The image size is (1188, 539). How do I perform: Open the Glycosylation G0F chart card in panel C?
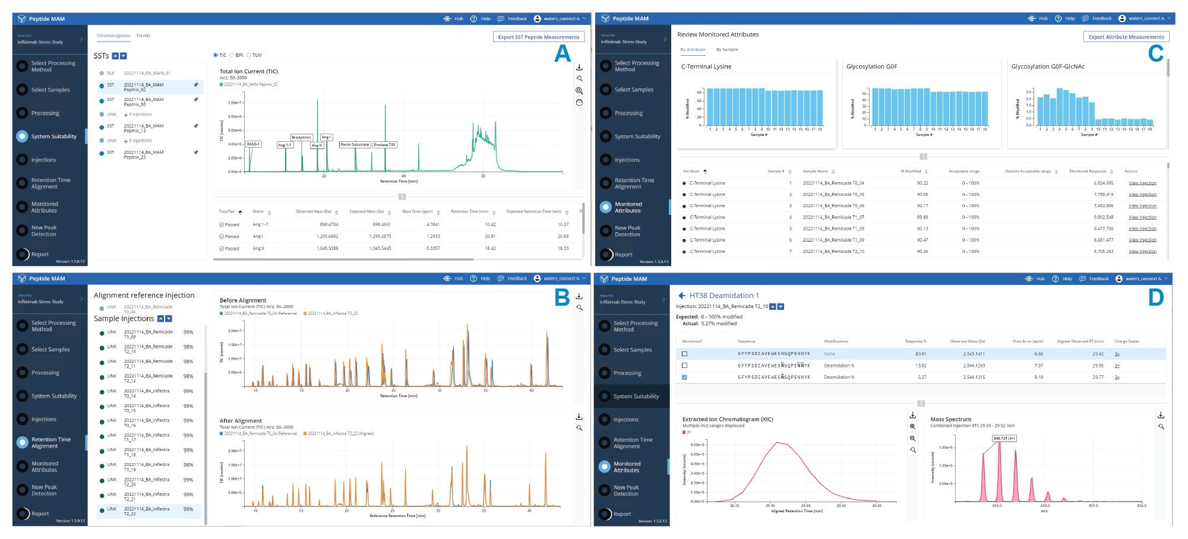pyautogui.click(x=921, y=103)
